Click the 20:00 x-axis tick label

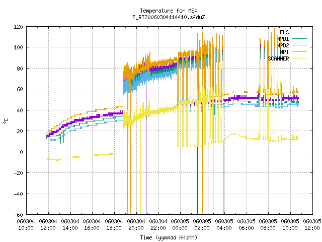136,225
